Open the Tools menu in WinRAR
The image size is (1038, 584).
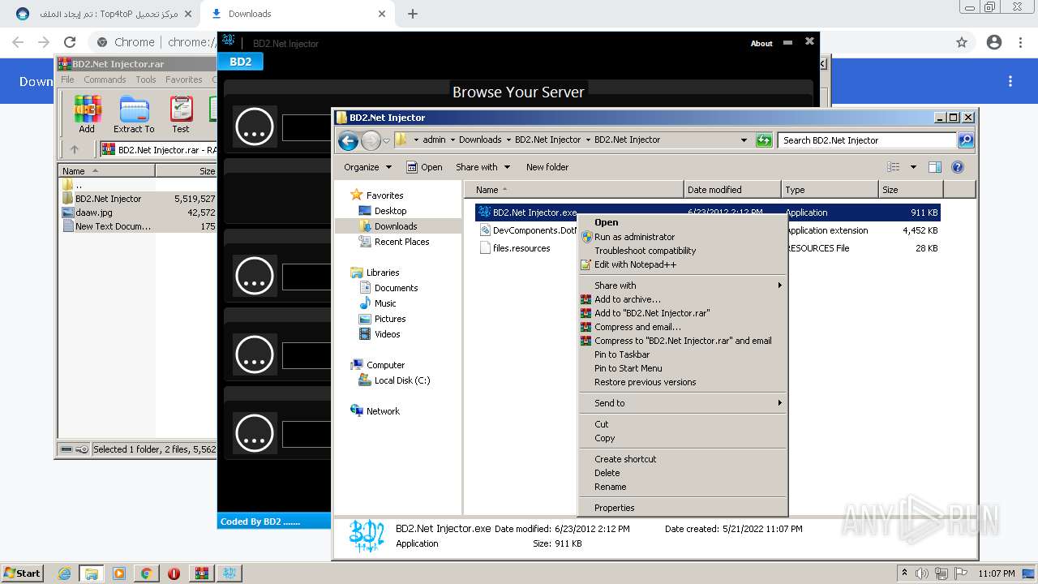click(x=146, y=79)
